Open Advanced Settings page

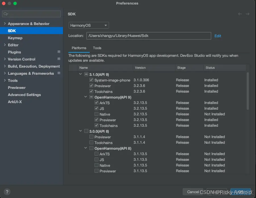(x=24, y=95)
